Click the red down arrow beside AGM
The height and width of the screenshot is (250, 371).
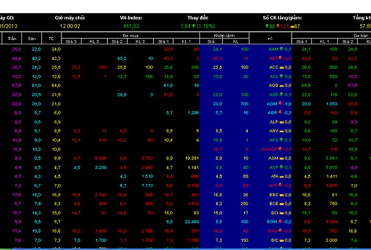pyautogui.click(x=281, y=104)
